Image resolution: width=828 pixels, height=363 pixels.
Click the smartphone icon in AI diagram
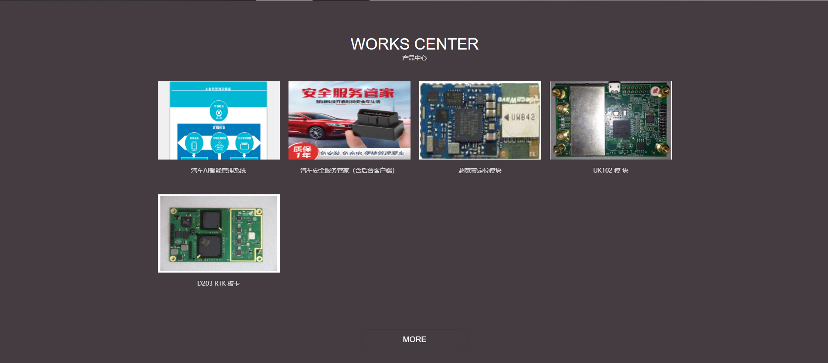[194, 144]
